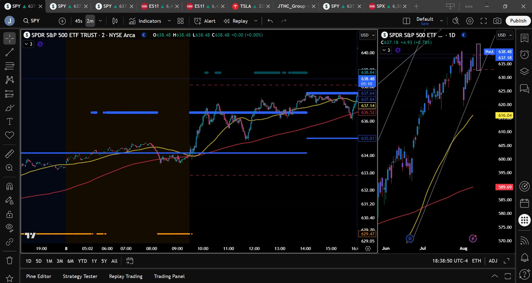Expand the Replay options dropdown
The height and width of the screenshot is (283, 532).
(x=256, y=21)
